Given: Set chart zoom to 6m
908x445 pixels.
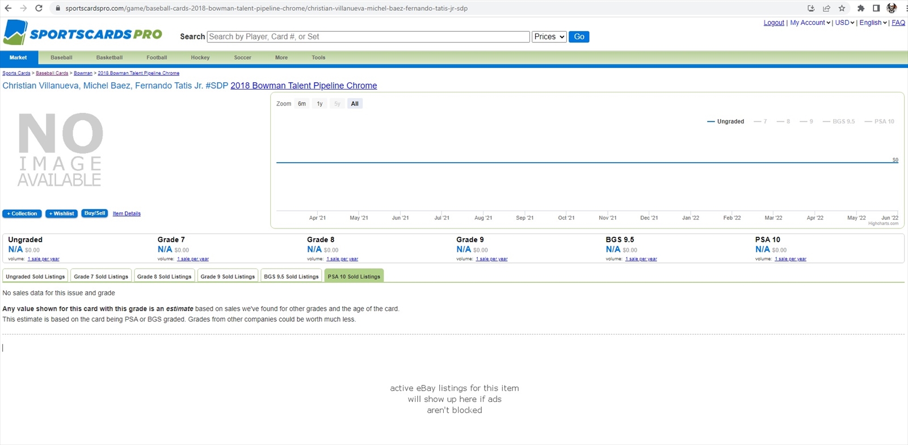Looking at the screenshot, I should click(x=302, y=104).
